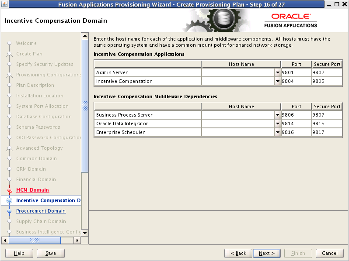Go back with the Back button
Viewport: 349px width, 261px height.
click(238, 253)
